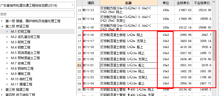Image resolution: width=220 pixels, height=96 pixels.
Task: Expand the M.6 预制混凝土工程 arrow
Action: point(7,58)
